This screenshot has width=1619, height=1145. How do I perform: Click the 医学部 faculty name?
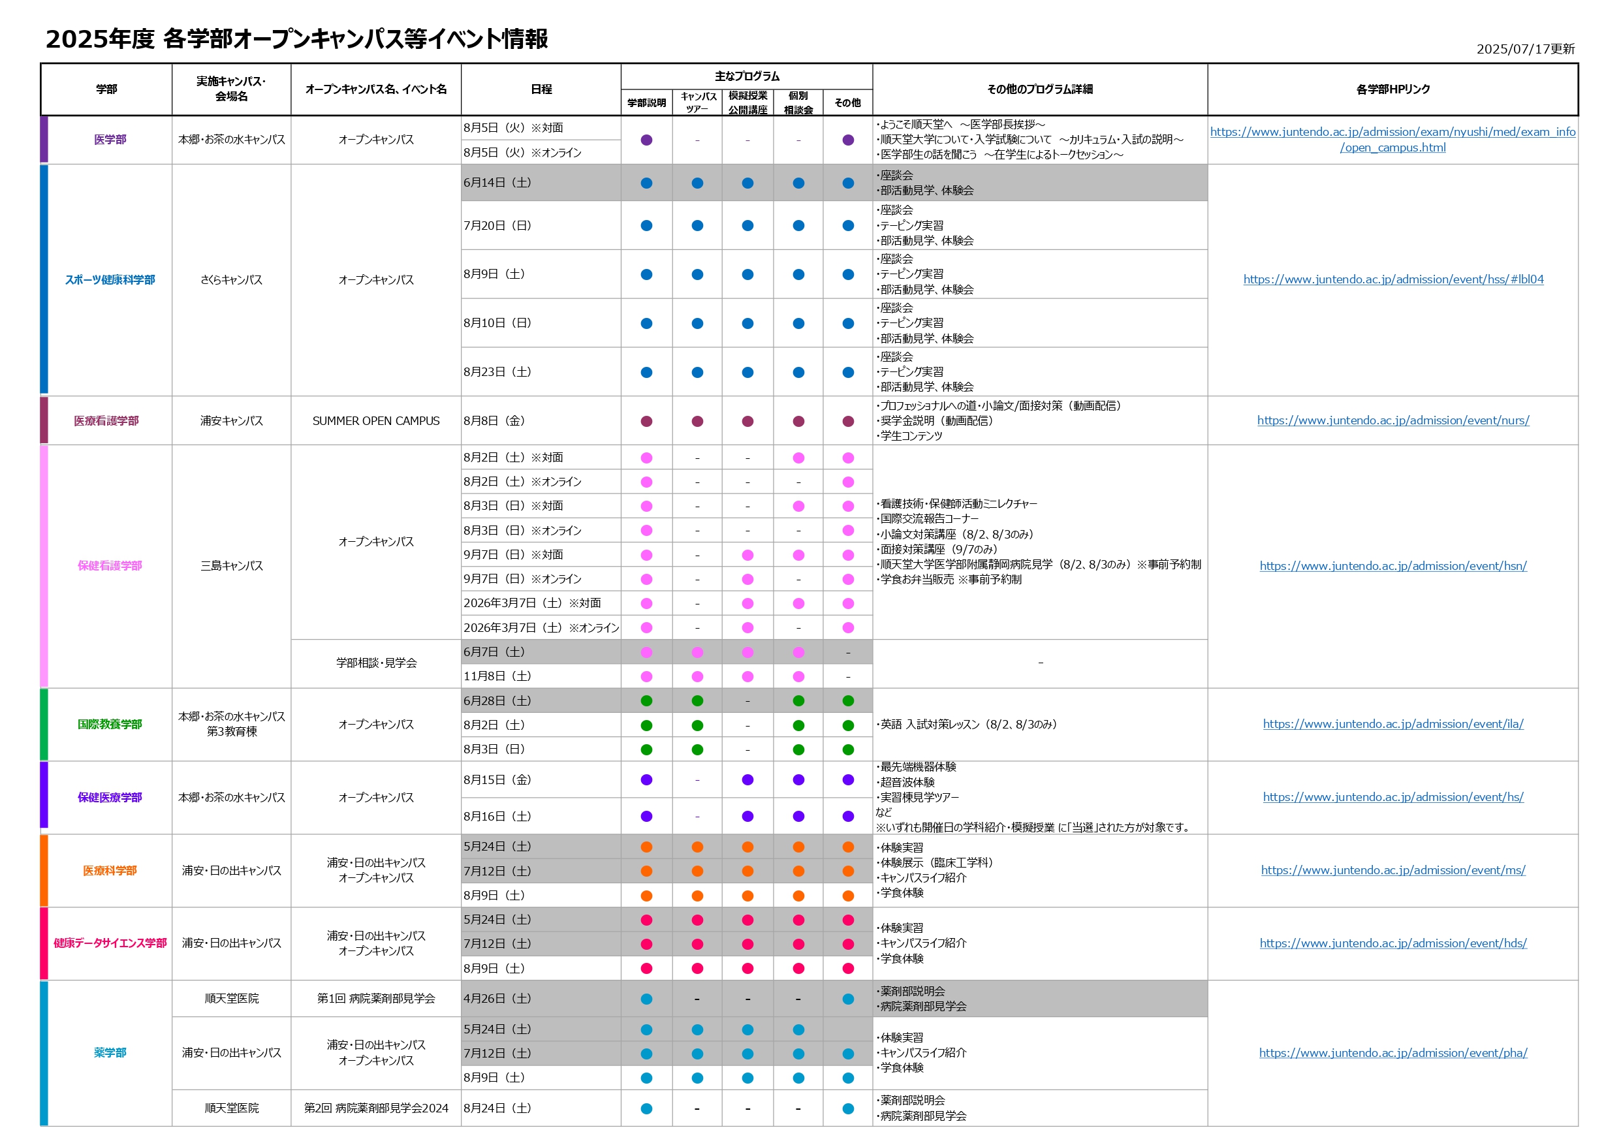point(110,140)
